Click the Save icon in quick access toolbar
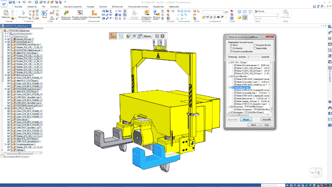This screenshot has width=332, height=187. (x=10, y=2)
